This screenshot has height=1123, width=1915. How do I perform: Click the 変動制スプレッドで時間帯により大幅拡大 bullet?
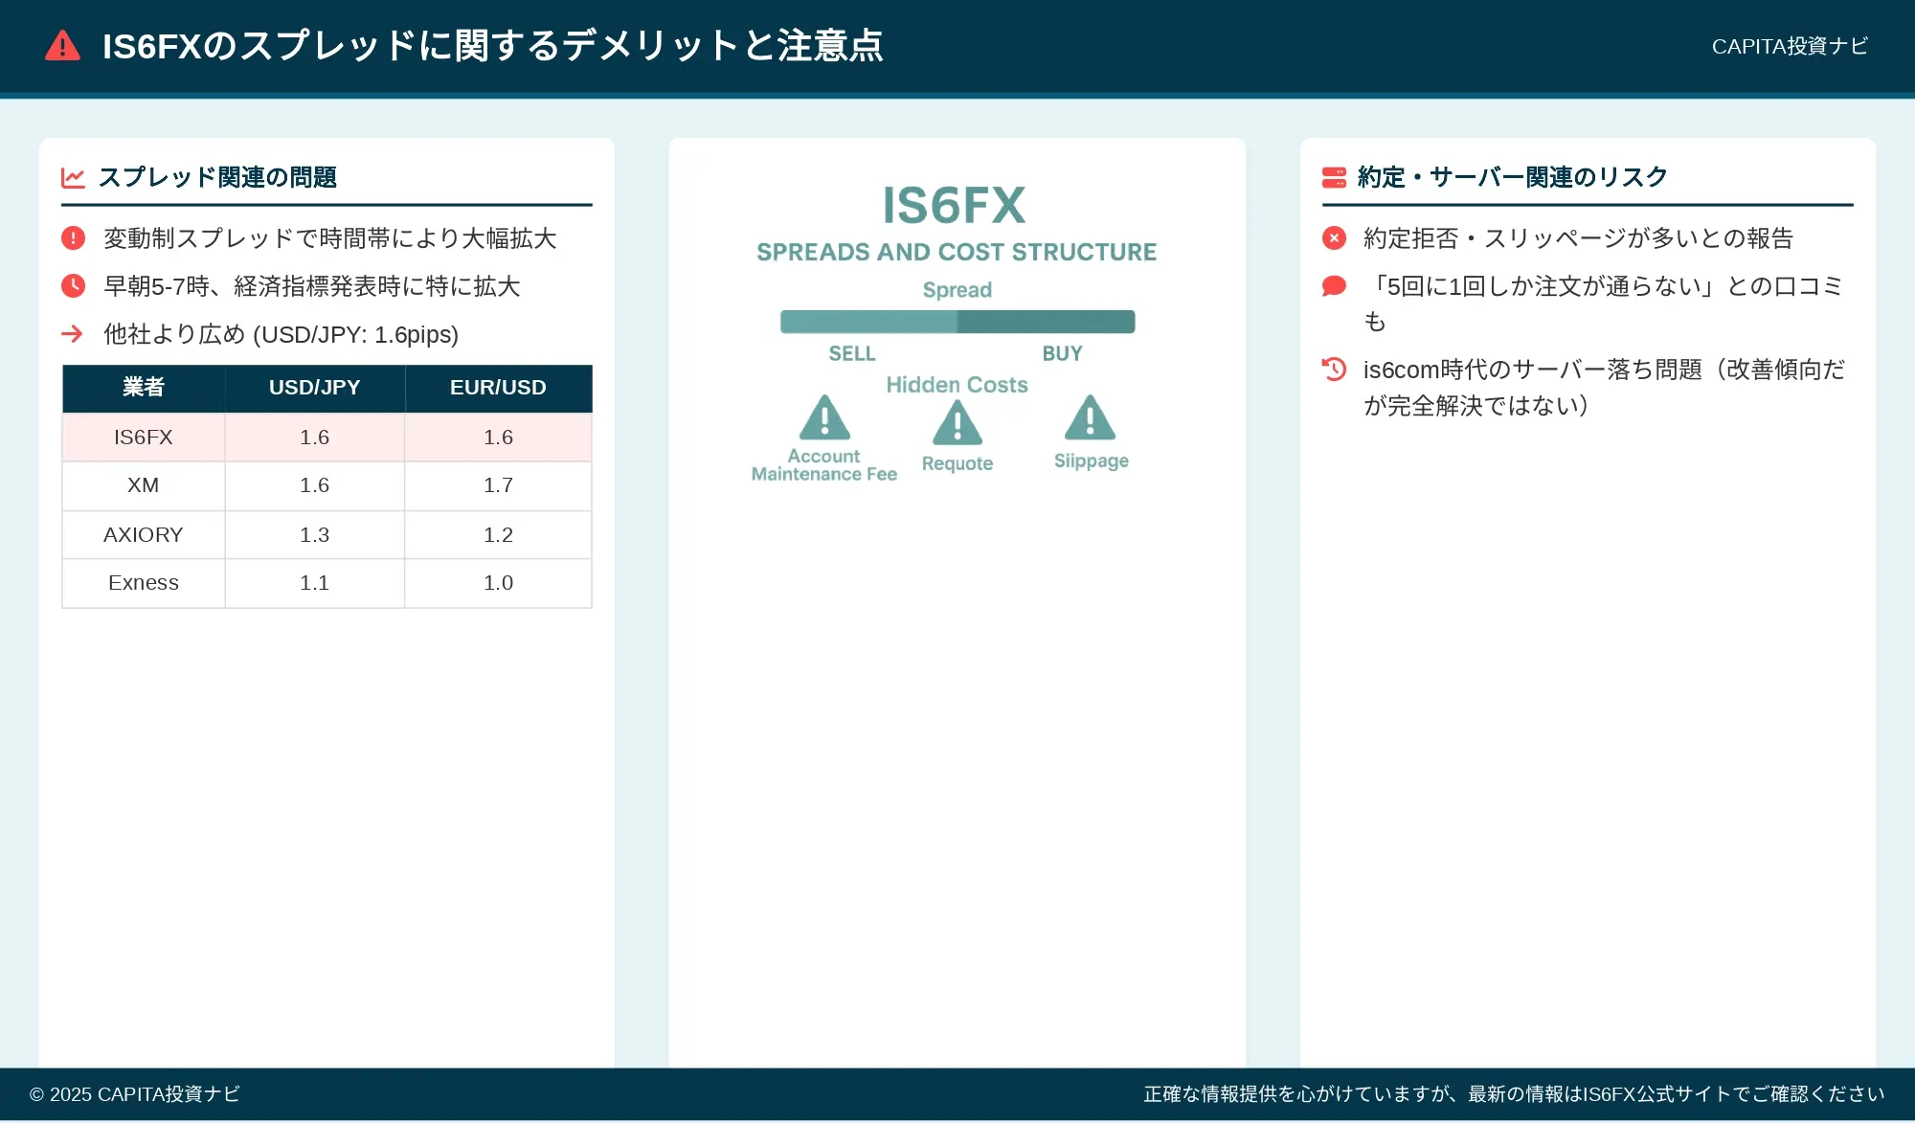[x=329, y=238]
